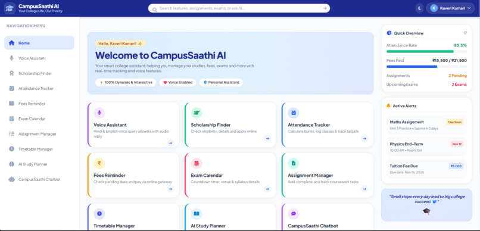
Task: Click the CampusSaathi Chatbot card chat icon
Action: pyautogui.click(x=294, y=214)
